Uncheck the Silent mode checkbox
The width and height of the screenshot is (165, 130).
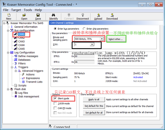55,98
